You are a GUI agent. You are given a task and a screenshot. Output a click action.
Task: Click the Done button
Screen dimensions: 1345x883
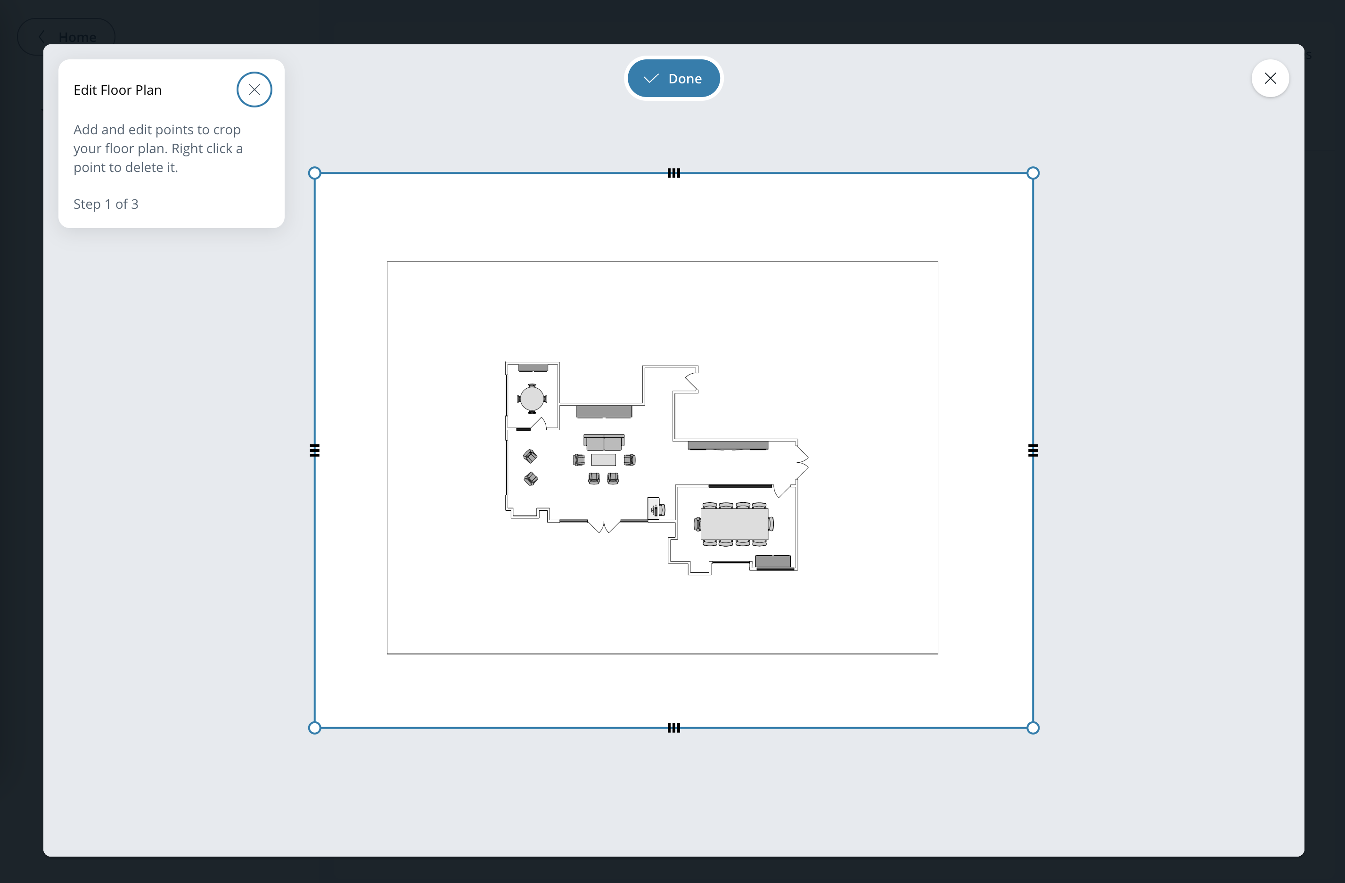(x=673, y=79)
